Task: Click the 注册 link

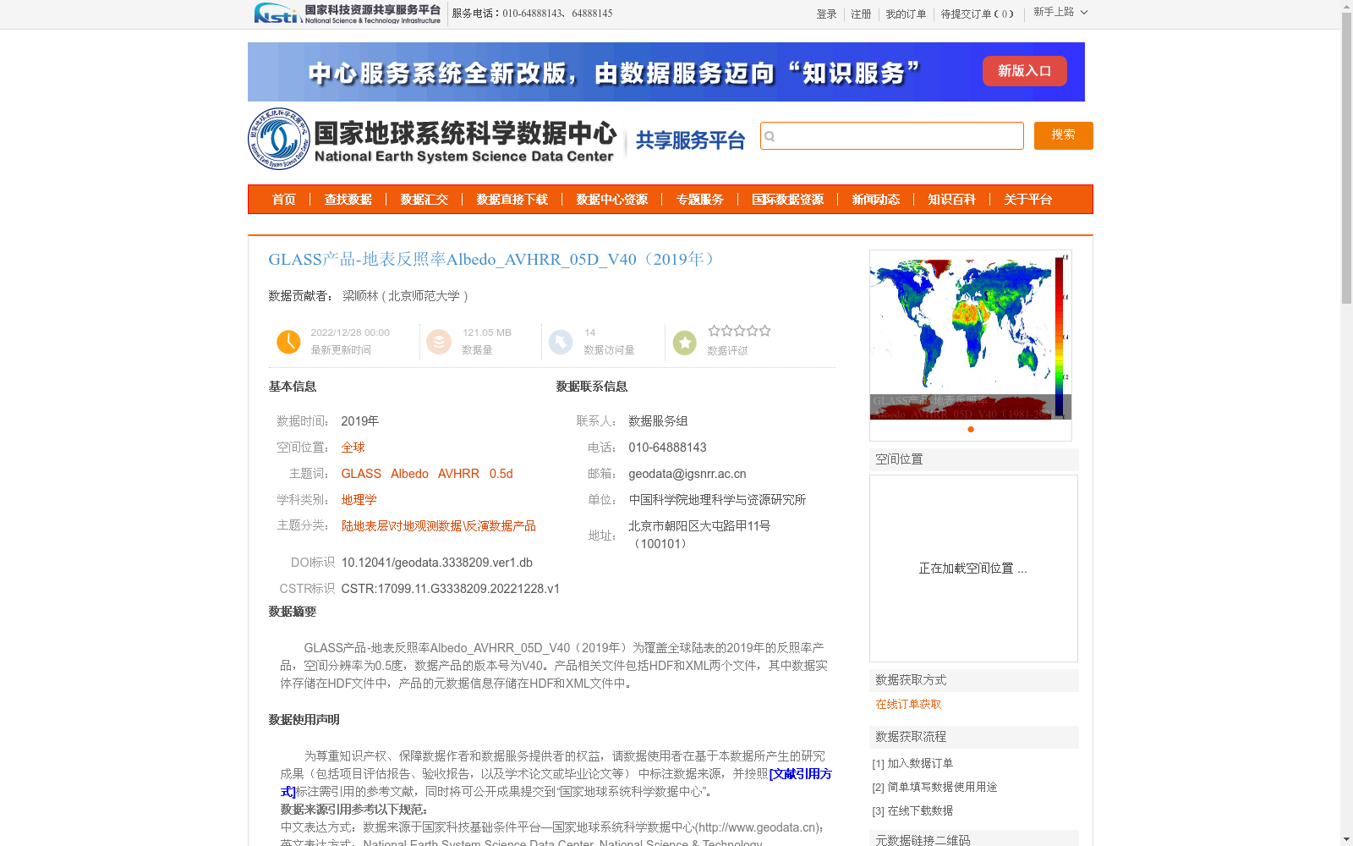Action: (x=861, y=14)
